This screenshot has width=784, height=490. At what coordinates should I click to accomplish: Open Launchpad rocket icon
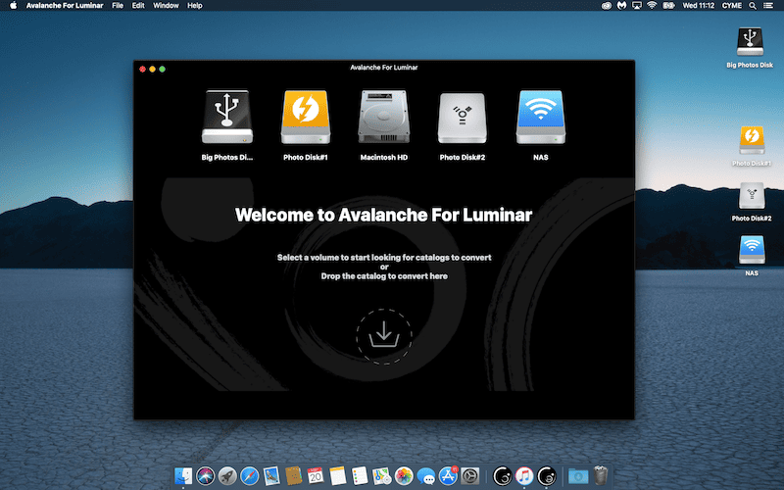[x=227, y=475]
